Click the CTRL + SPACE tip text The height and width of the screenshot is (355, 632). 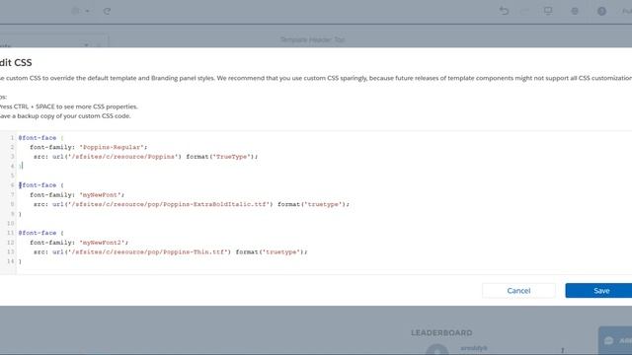tap(69, 106)
